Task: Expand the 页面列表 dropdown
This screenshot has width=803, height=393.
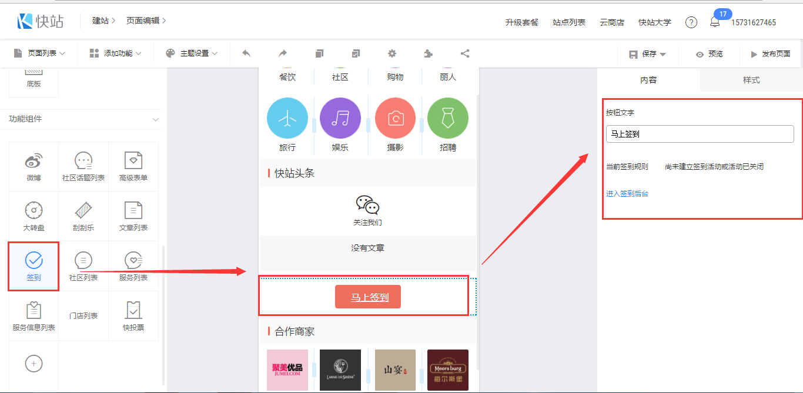Action: tap(39, 53)
